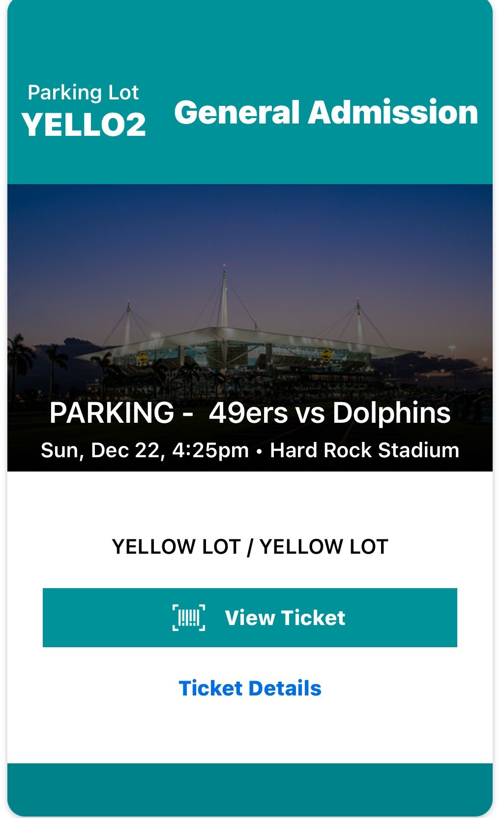
Task: Tap the Hard Rock Stadium venue name
Action: pos(364,450)
